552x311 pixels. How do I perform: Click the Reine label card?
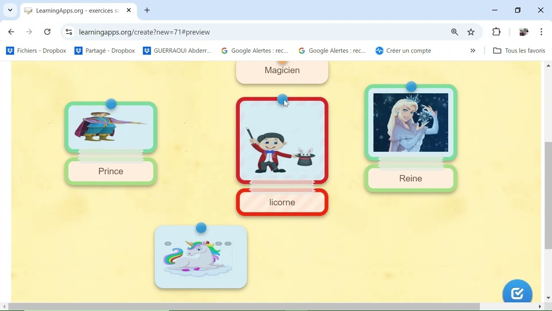[x=411, y=178]
